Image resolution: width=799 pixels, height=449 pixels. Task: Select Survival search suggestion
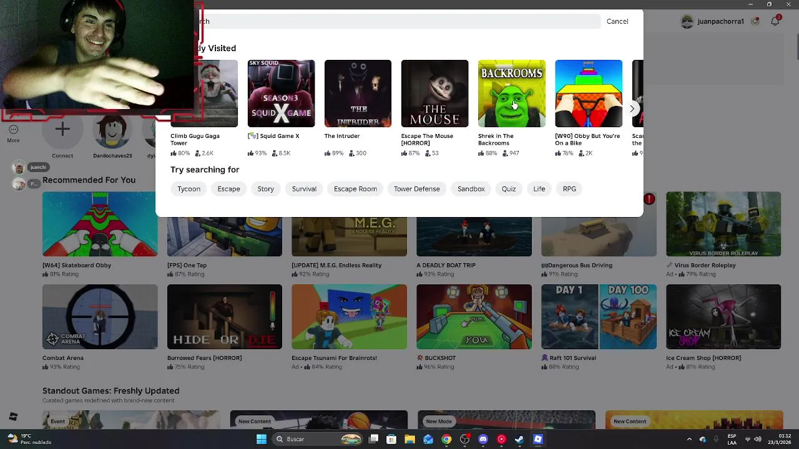[x=304, y=189]
